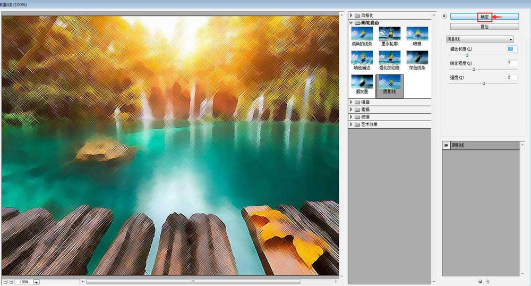Click the 强度 slider handle
This screenshot has height=286, width=531.
tap(484, 83)
